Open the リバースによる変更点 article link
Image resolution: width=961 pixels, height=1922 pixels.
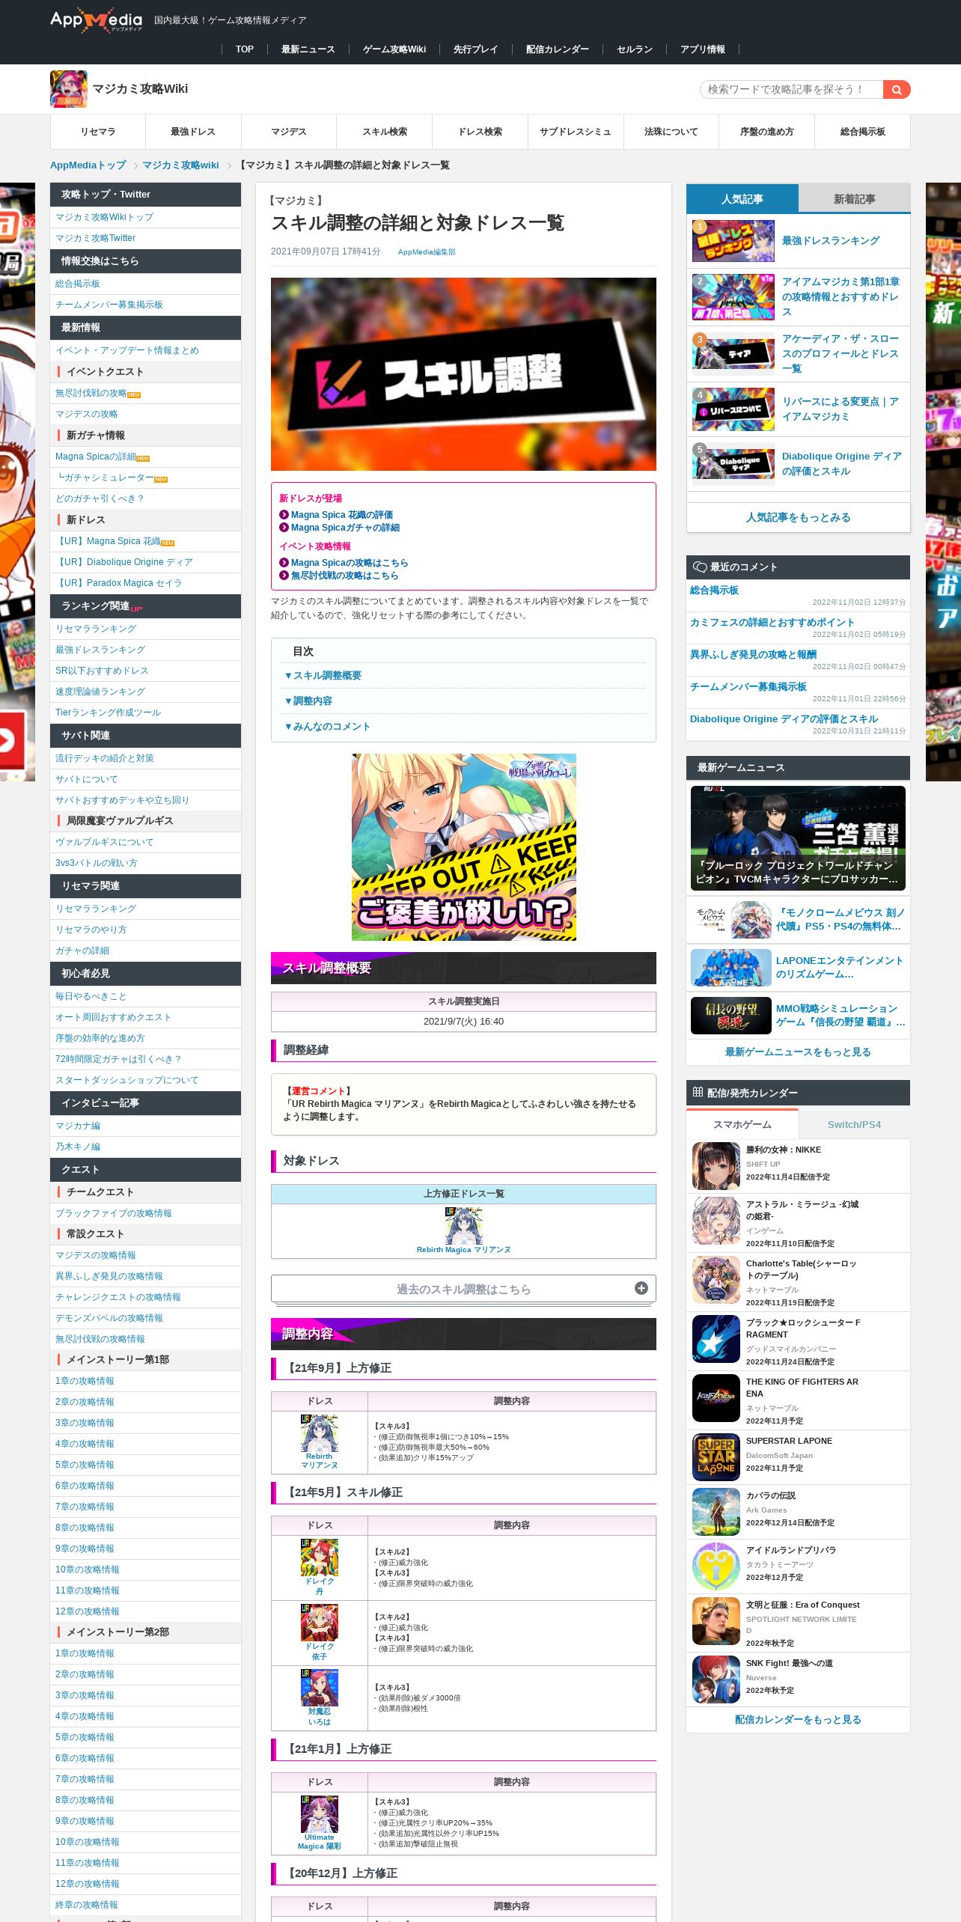[840, 409]
